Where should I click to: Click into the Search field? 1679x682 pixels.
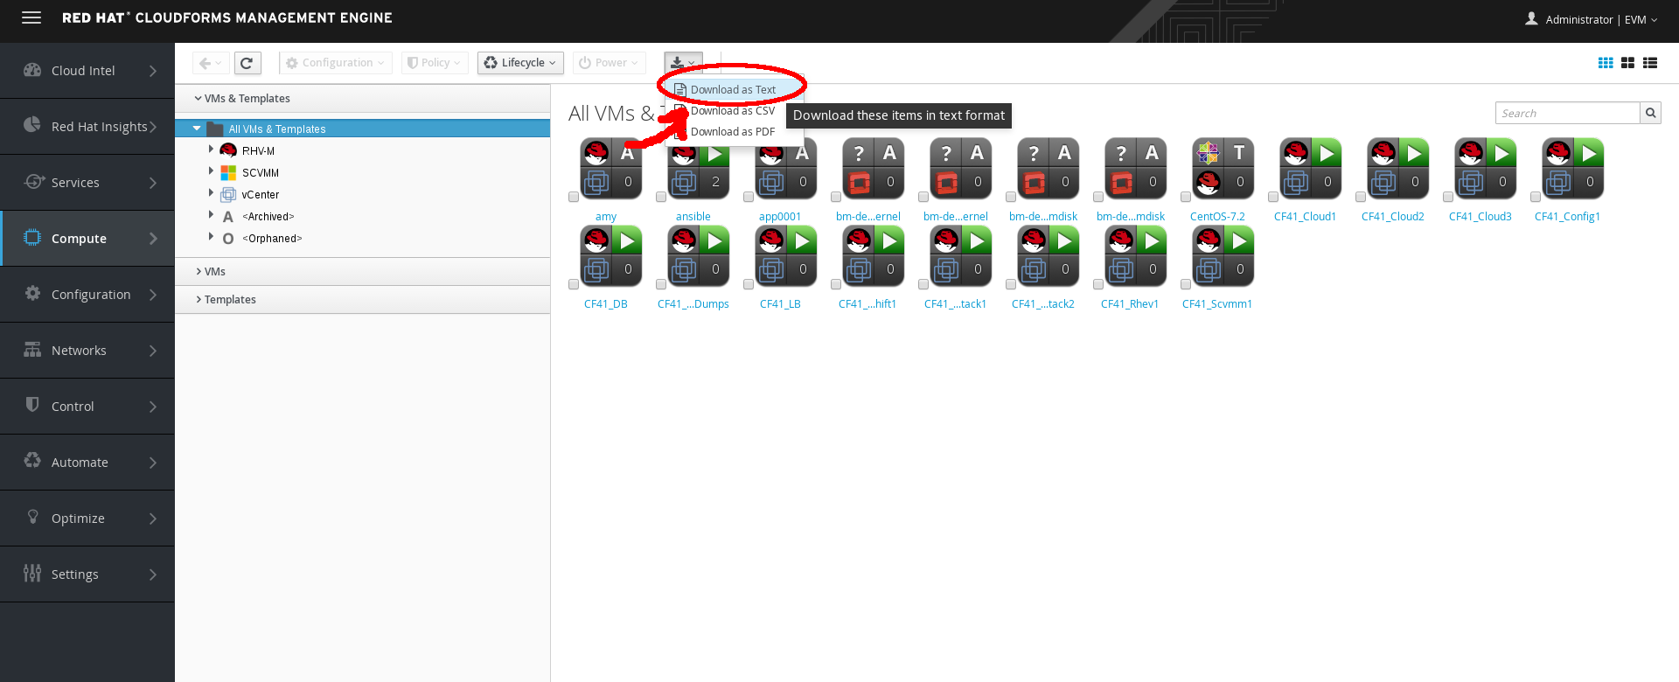coord(1567,113)
